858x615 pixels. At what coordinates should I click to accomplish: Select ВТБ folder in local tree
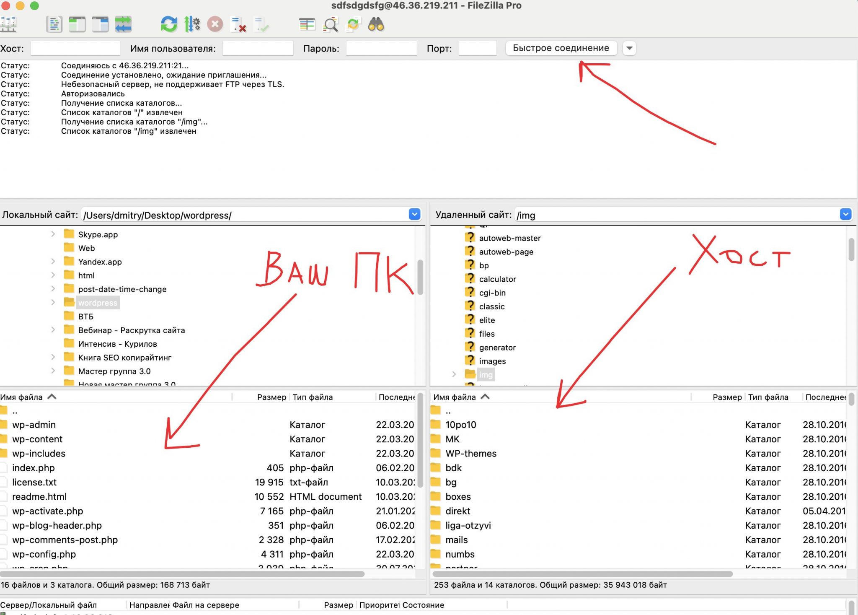85,316
